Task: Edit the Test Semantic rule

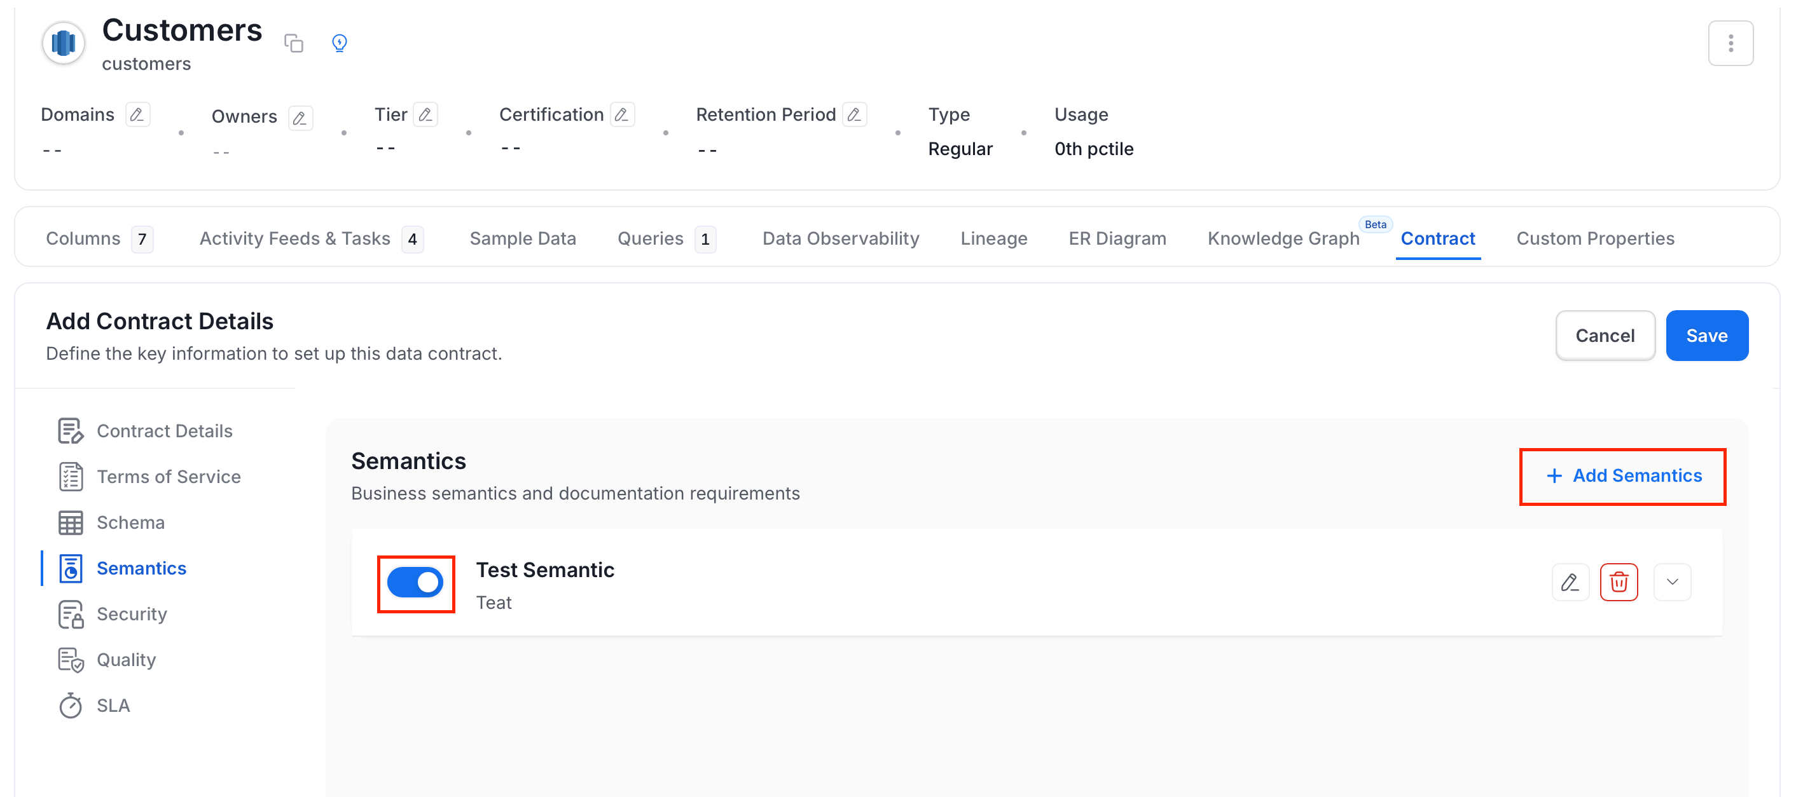Action: click(x=1570, y=582)
